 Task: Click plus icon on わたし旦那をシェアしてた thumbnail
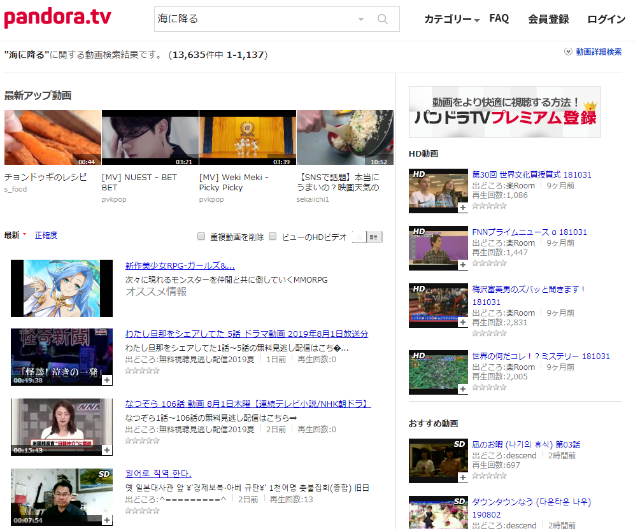106,380
